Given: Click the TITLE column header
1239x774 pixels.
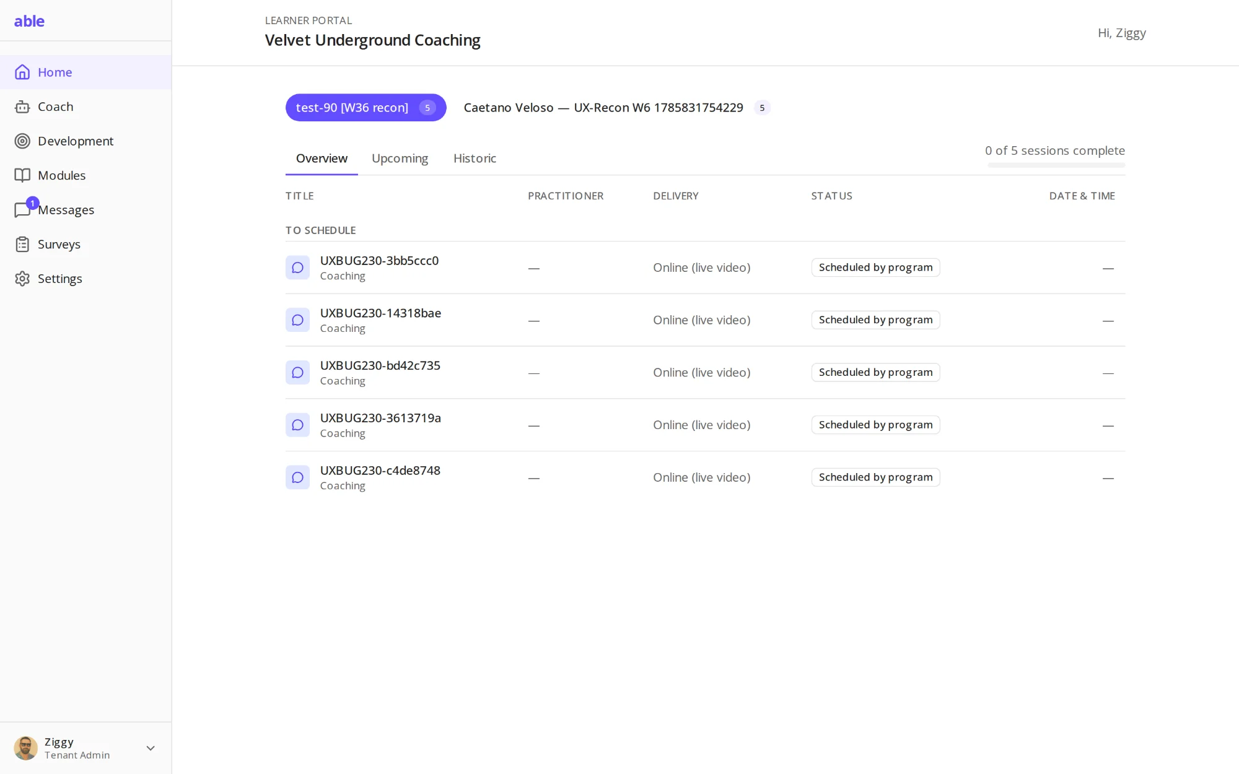Looking at the screenshot, I should coord(300,196).
